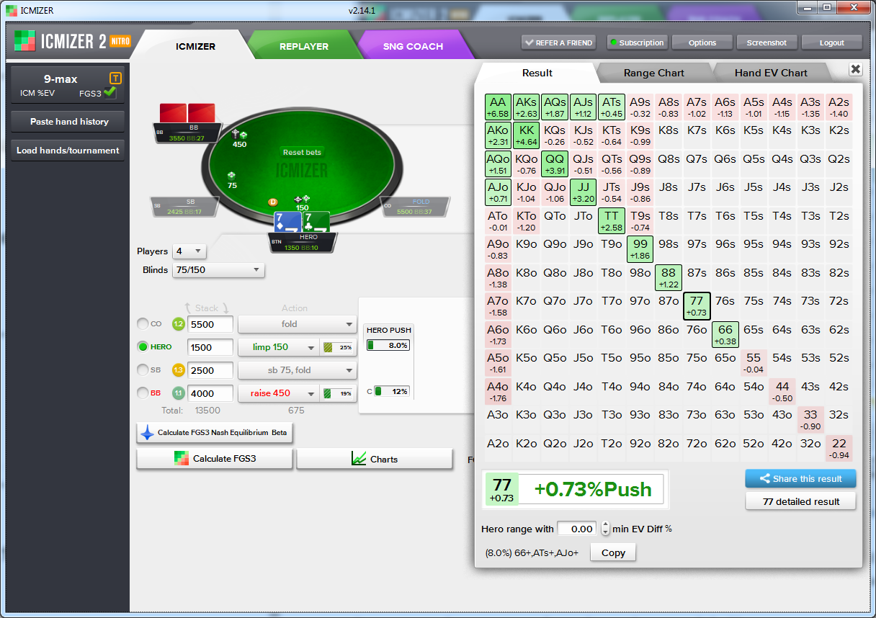Switch to the ICMIZER tab
876x618 pixels.
[x=195, y=46]
